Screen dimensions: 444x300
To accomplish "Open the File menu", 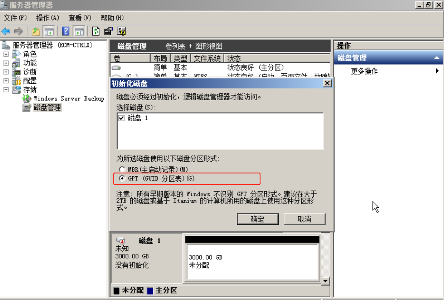I will 15,18.
